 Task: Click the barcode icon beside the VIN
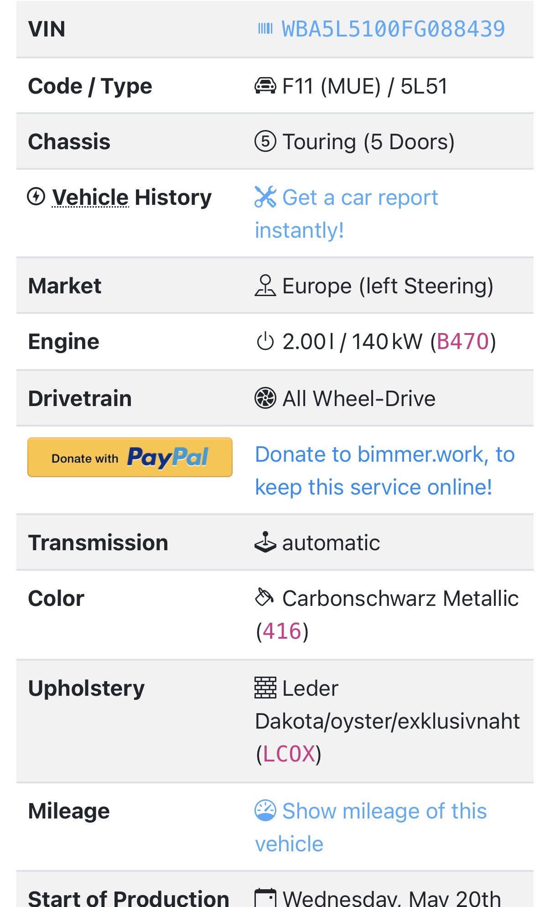(265, 29)
